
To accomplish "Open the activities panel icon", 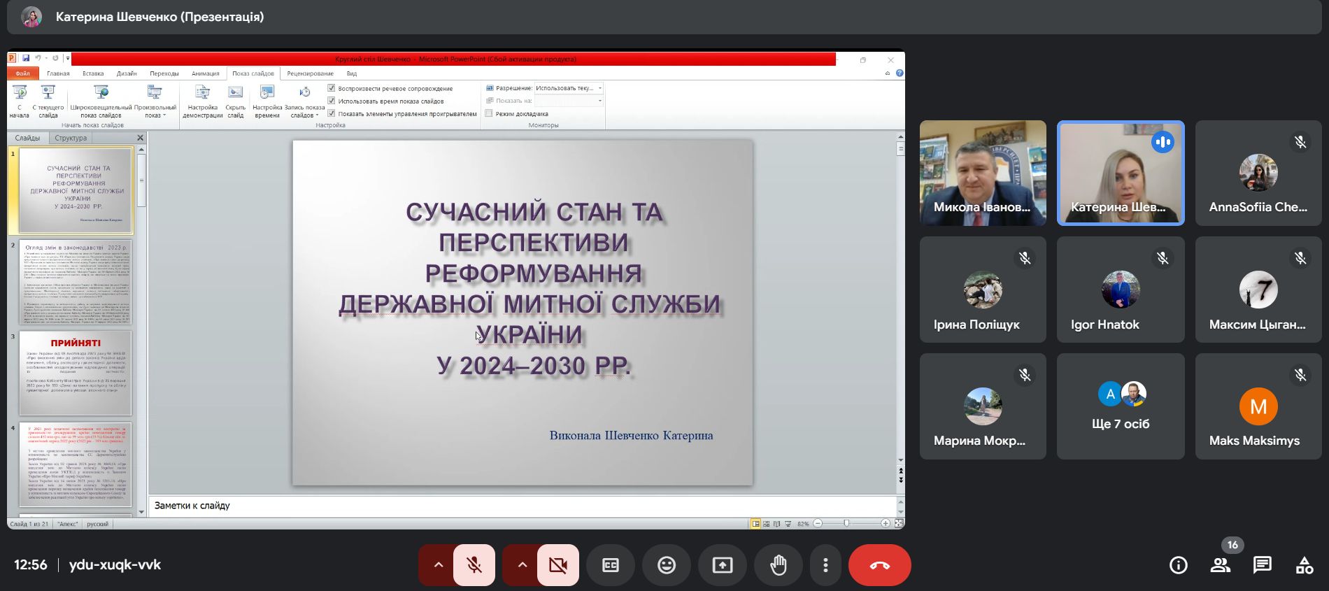I will [1305, 565].
